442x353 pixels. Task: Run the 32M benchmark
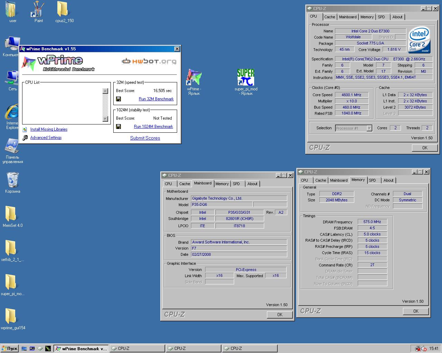point(156,99)
